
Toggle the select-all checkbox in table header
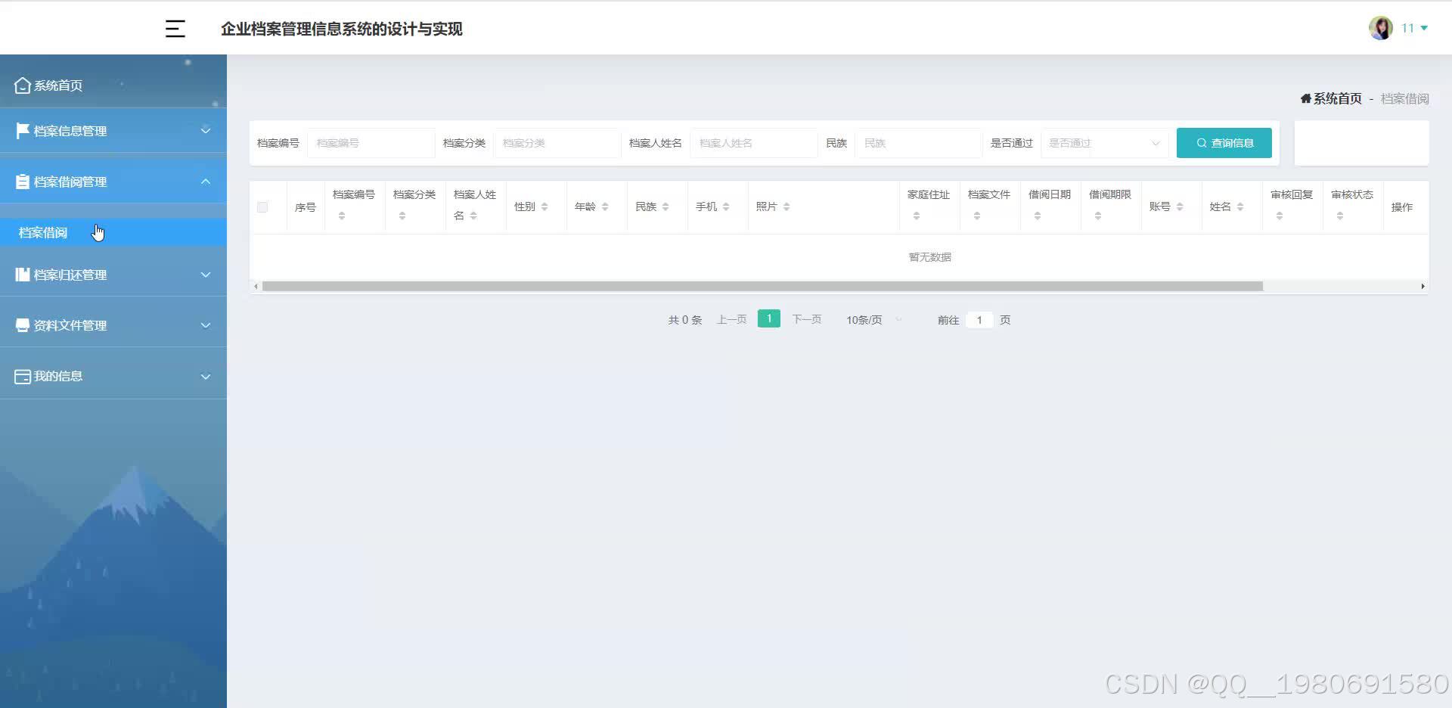click(x=262, y=206)
